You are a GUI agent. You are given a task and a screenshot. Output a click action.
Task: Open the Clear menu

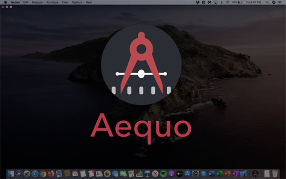point(65,2)
